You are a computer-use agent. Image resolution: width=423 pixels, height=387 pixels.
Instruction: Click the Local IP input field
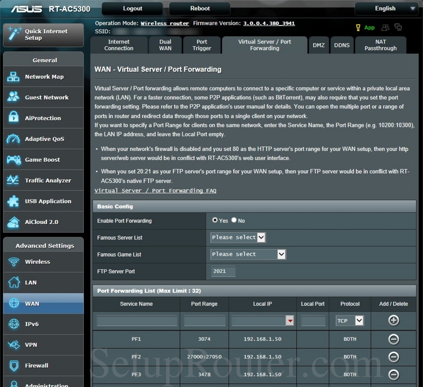(x=258, y=321)
